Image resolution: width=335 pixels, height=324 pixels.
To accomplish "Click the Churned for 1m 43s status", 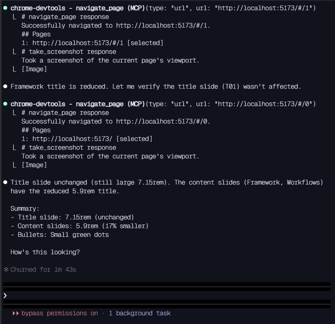I will [x=43, y=270].
